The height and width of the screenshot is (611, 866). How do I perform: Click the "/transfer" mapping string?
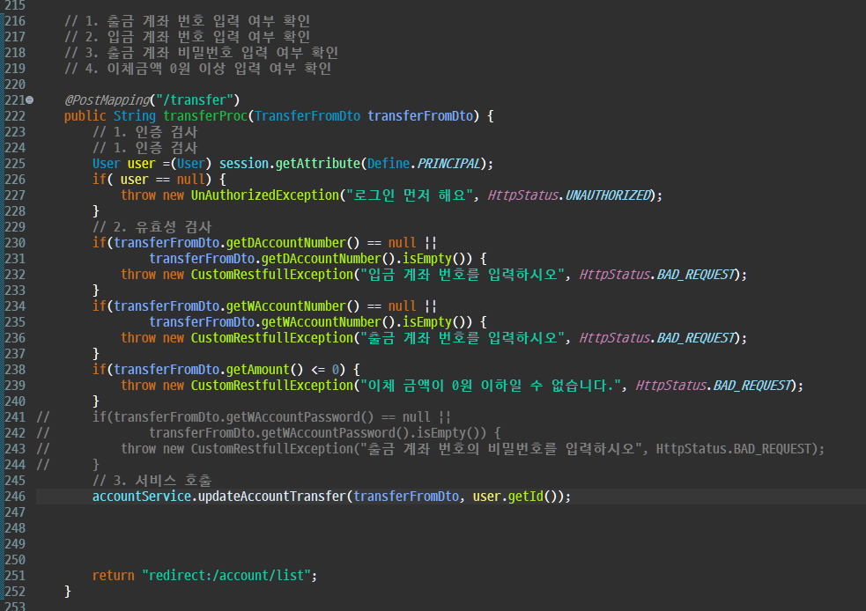pyautogui.click(x=195, y=99)
